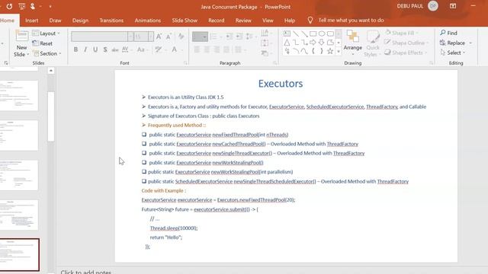This screenshot has height=274, width=488.
Task: Switch to the Design tab
Action: point(80,21)
